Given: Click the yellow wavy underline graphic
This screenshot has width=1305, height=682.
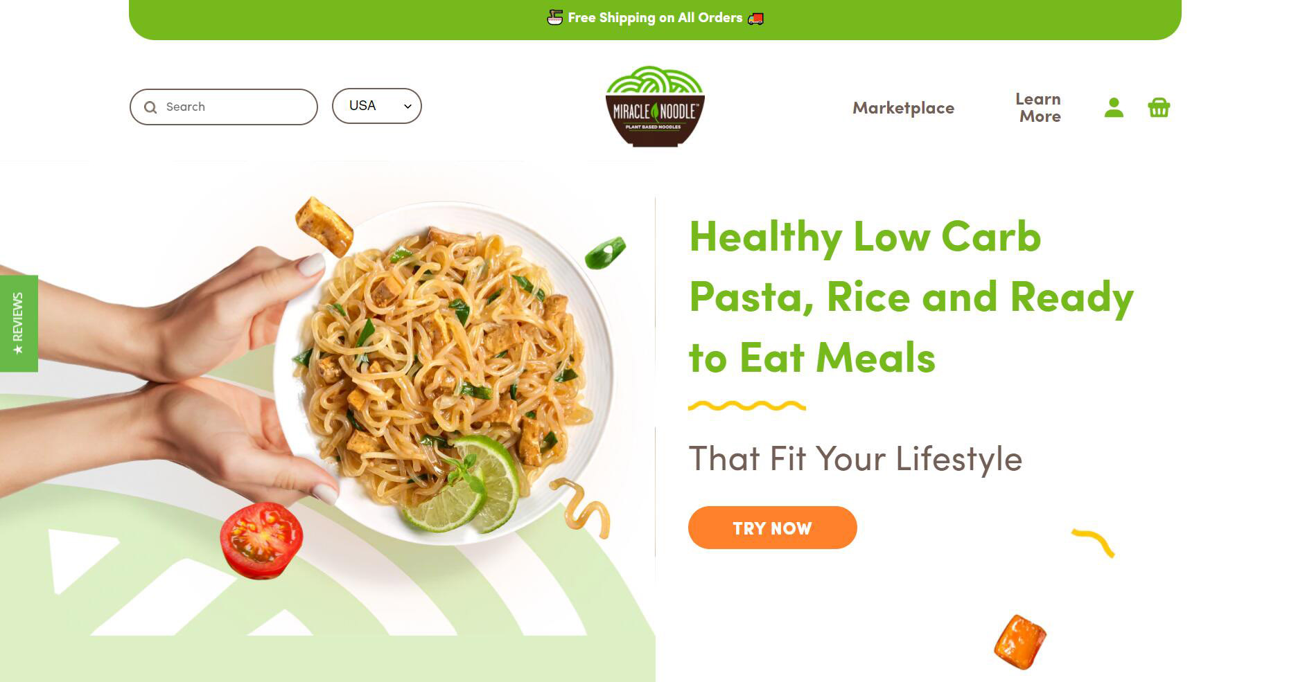Looking at the screenshot, I should pyautogui.click(x=747, y=406).
